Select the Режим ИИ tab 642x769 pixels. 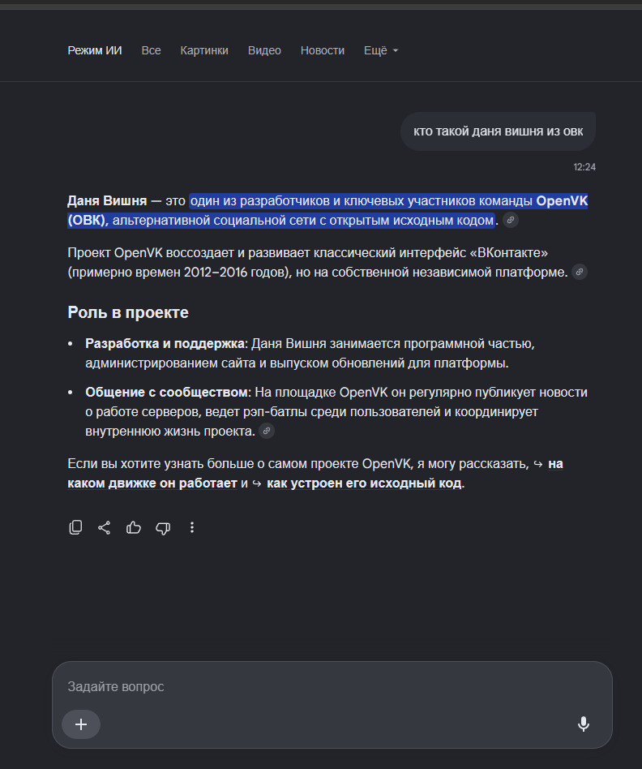tap(95, 50)
